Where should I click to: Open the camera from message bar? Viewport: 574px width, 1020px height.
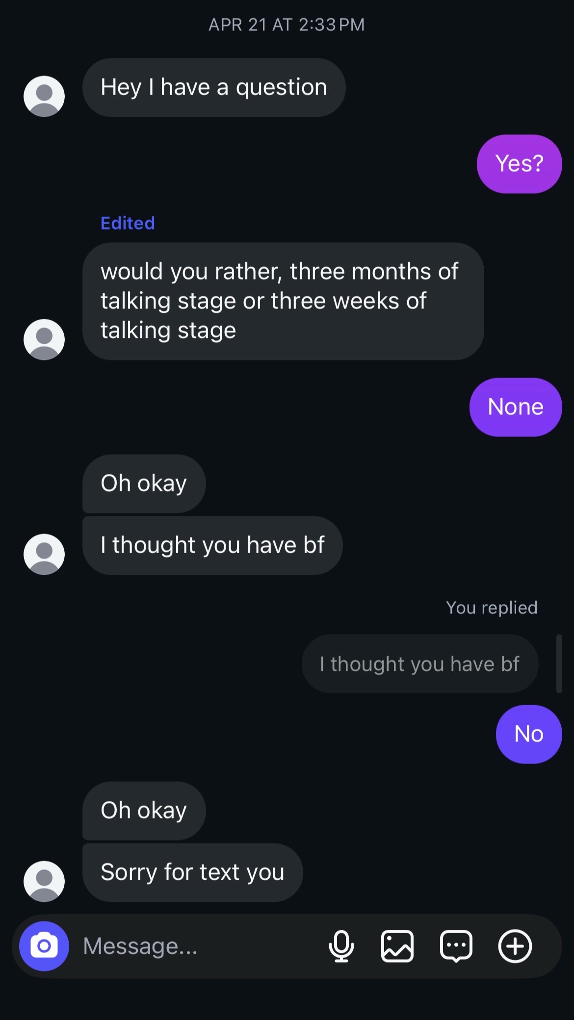(x=44, y=946)
